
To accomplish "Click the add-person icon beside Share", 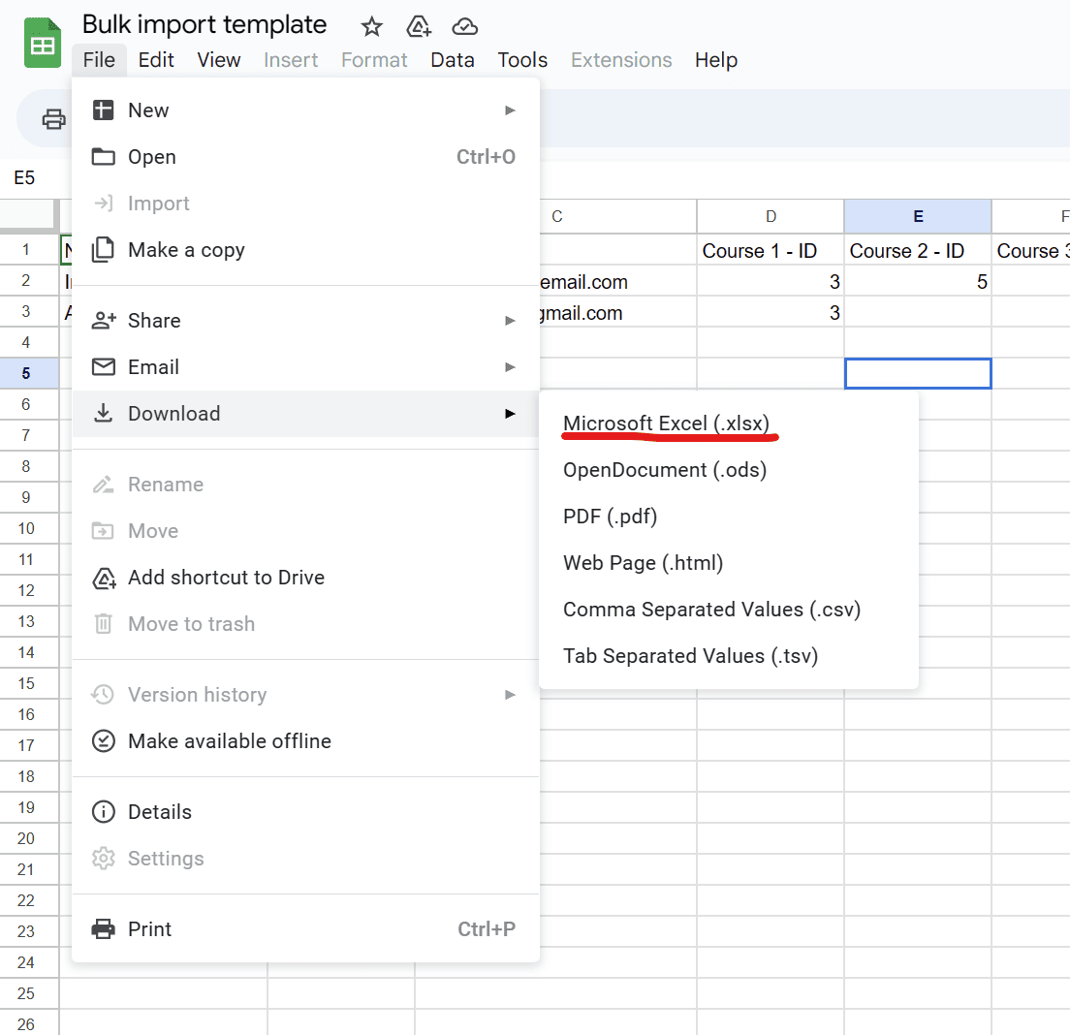I will (x=103, y=320).
